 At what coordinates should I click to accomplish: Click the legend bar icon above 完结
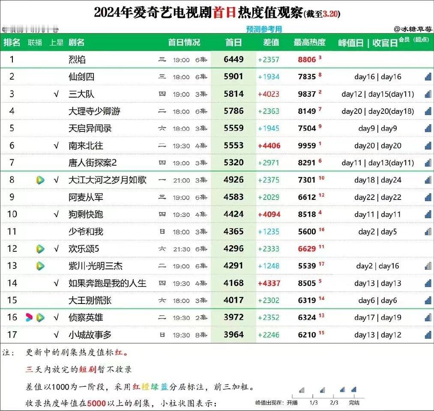[354, 390]
